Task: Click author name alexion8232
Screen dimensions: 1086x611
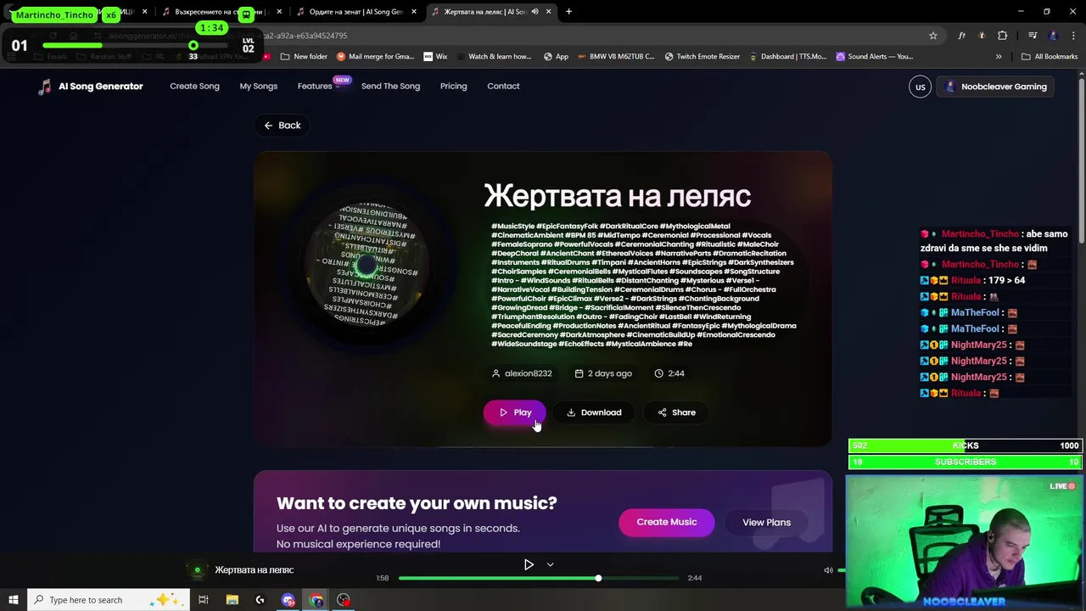Action: click(x=528, y=373)
